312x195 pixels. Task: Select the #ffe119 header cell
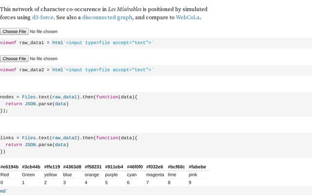click(52, 167)
